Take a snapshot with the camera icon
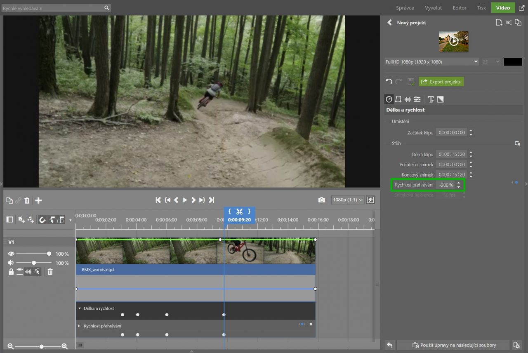 coord(321,200)
